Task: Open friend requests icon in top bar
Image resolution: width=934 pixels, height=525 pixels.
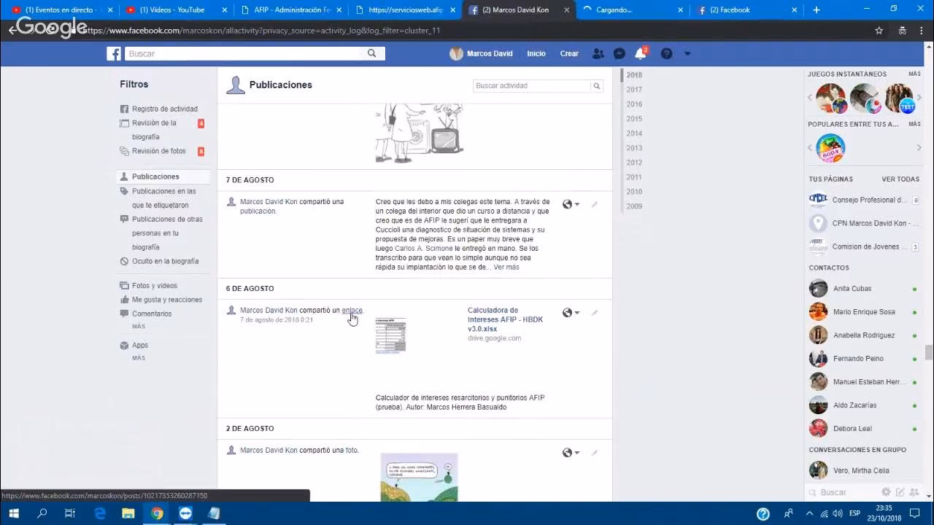Action: tap(598, 53)
